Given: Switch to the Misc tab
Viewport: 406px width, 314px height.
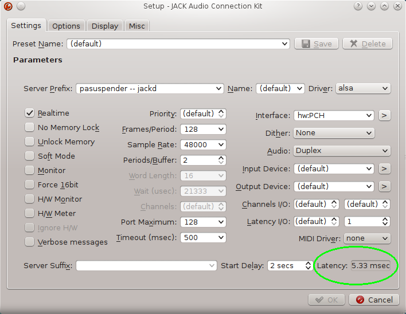Looking at the screenshot, I should [137, 26].
